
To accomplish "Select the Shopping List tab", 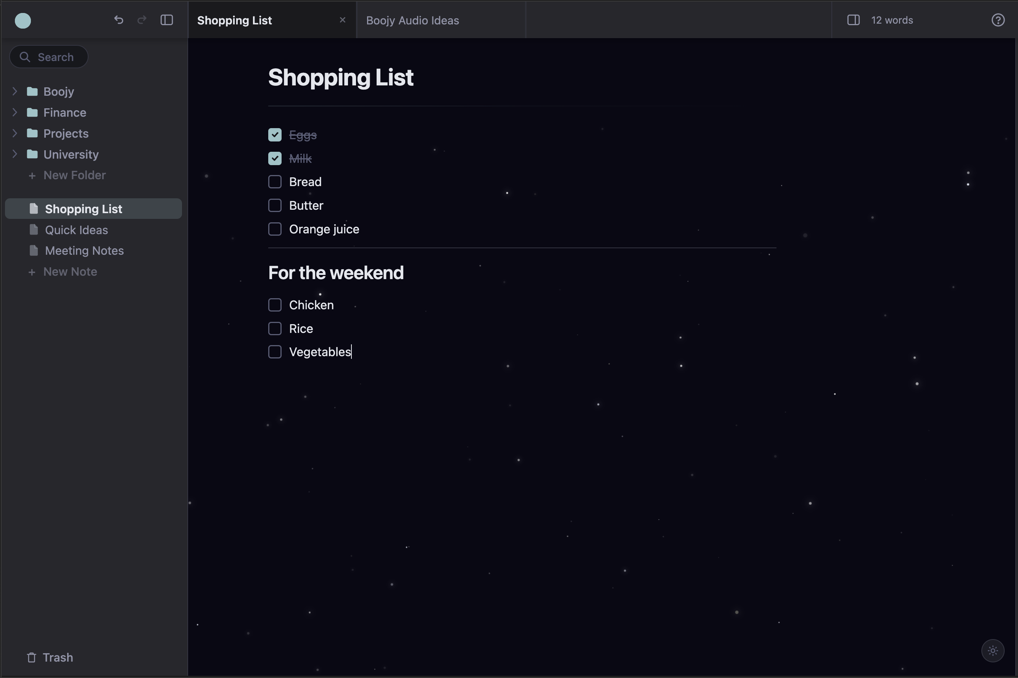I will click(x=235, y=20).
